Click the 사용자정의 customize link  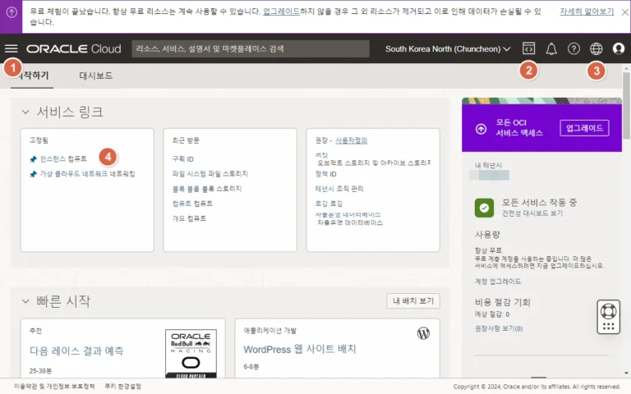[352, 140]
